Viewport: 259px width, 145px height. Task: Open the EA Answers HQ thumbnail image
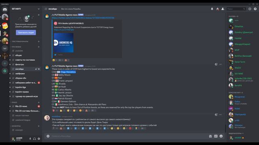coord(64,43)
